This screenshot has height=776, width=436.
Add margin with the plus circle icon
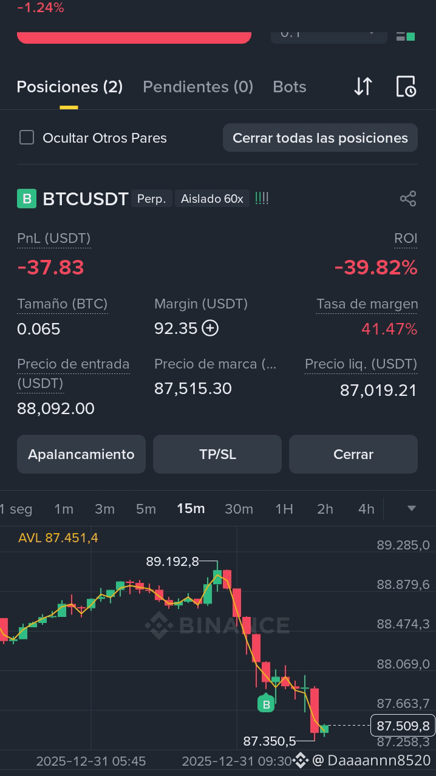tap(210, 328)
